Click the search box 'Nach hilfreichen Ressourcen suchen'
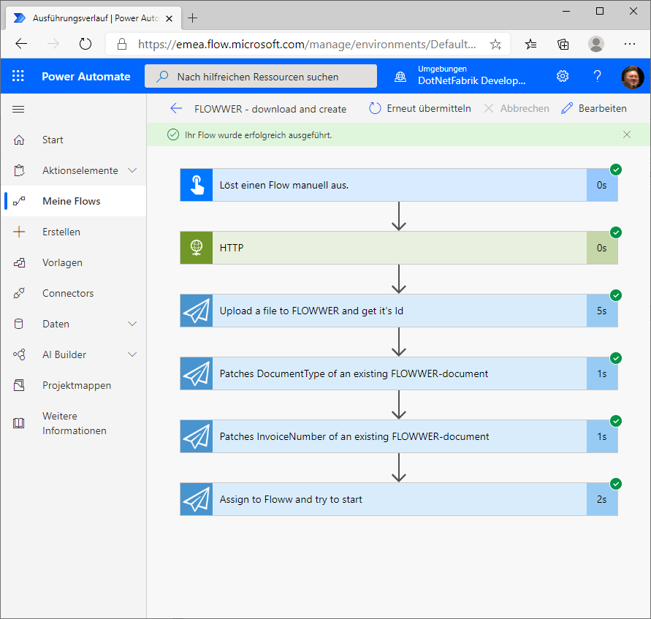651x619 pixels. point(261,77)
